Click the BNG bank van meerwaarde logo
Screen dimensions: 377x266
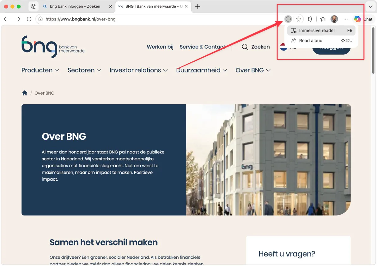pos(53,47)
